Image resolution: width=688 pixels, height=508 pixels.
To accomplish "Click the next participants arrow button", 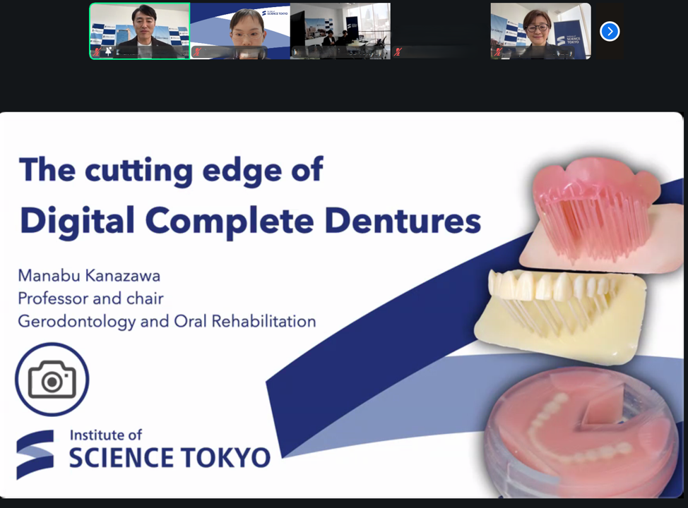I will [610, 31].
